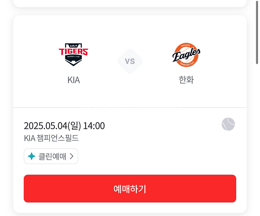Open the KIA 챔피언스필드 venue text
This screenshot has width=260, height=216.
click(51, 138)
